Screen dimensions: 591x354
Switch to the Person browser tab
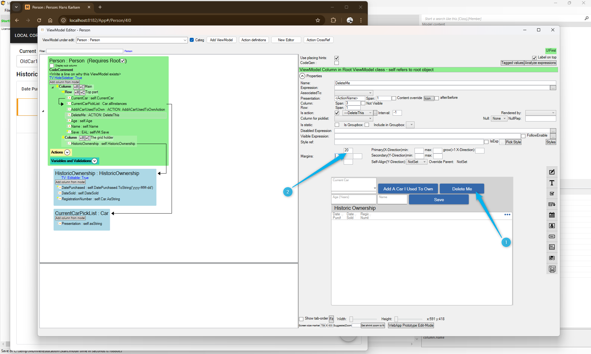(x=57, y=7)
